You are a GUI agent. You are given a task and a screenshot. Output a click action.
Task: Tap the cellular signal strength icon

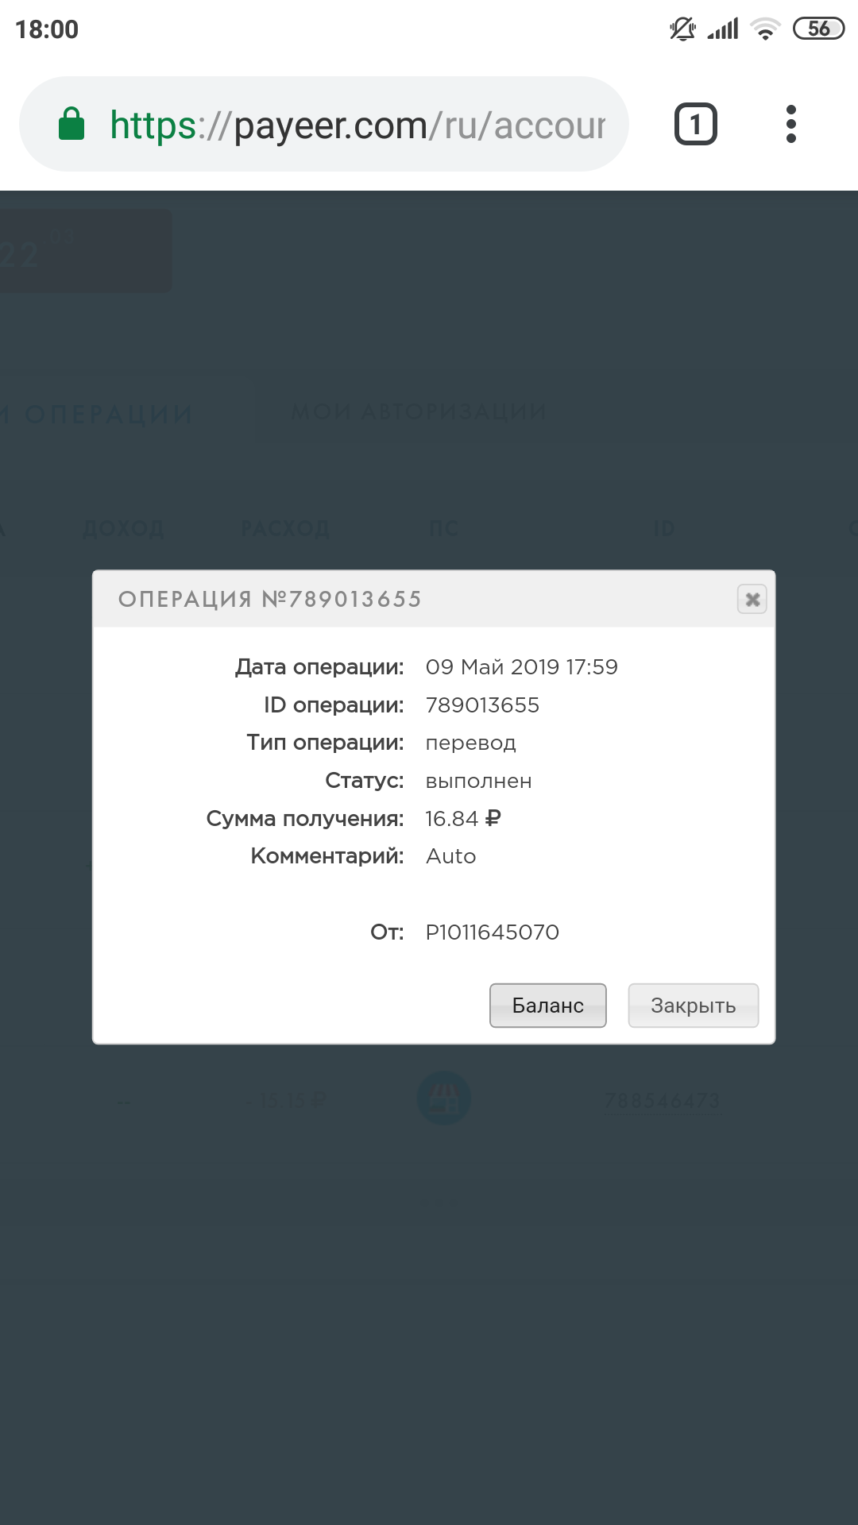click(x=723, y=29)
